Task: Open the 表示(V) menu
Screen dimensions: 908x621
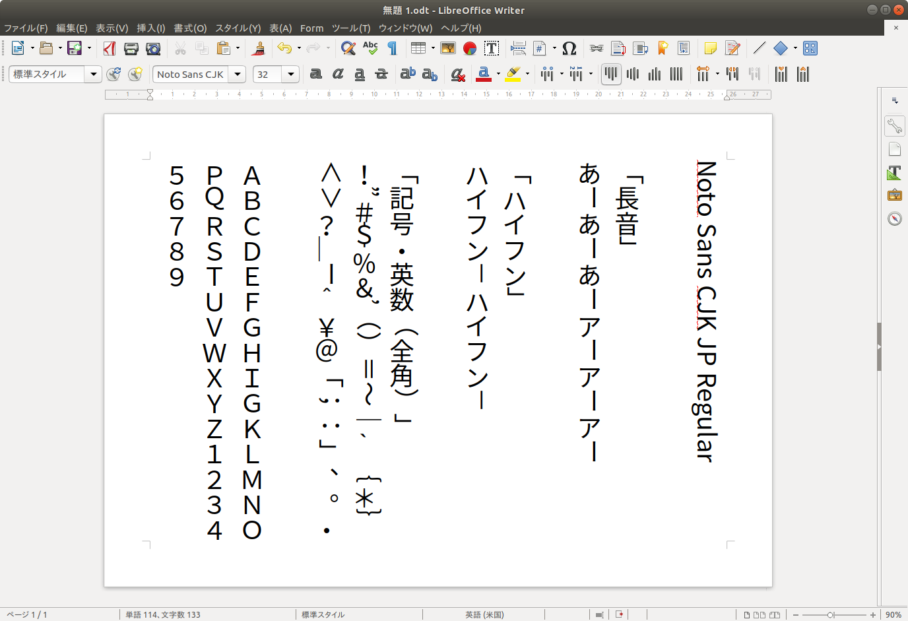Action: 112,28
